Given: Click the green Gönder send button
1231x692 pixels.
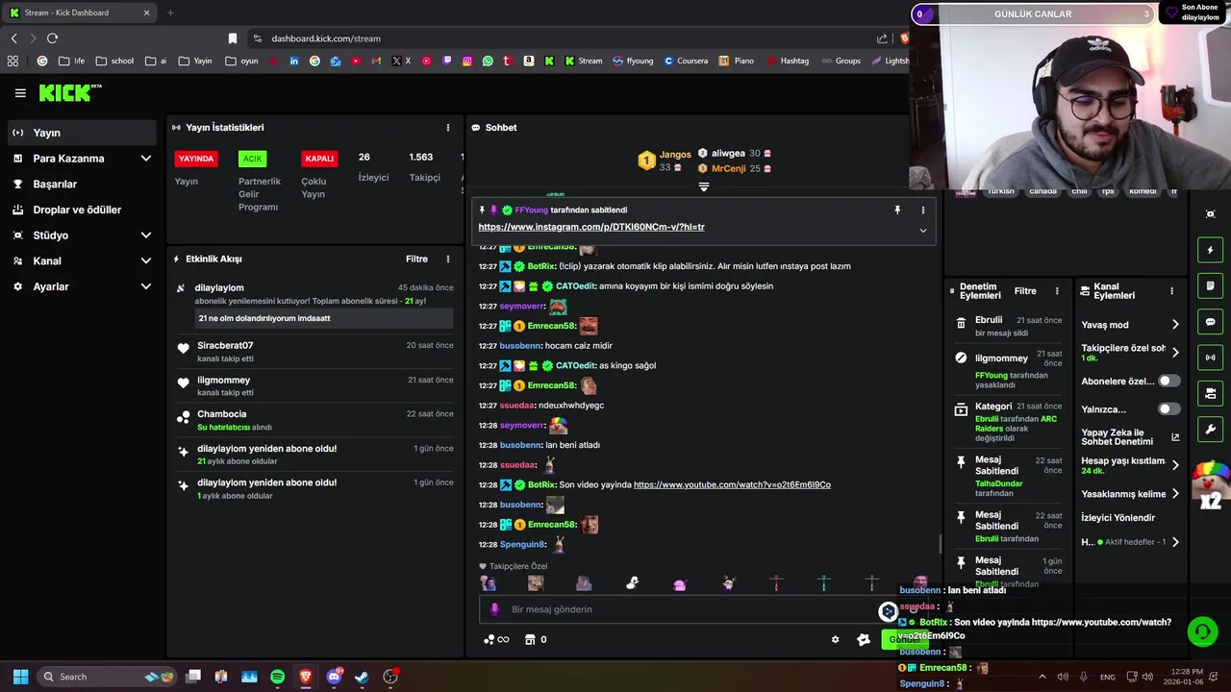Looking at the screenshot, I should click(x=904, y=640).
